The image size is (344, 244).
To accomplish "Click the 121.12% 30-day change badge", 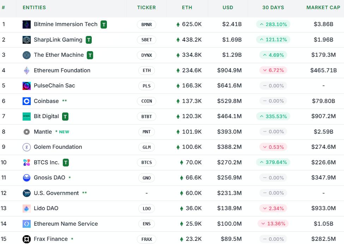I will 273,40.
